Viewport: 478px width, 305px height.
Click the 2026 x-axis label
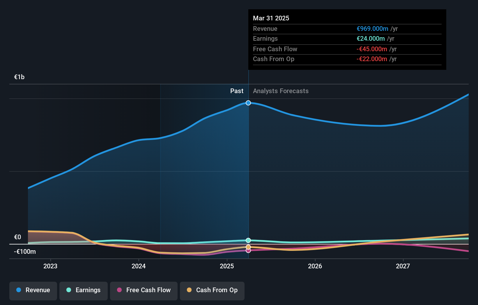(x=315, y=266)
